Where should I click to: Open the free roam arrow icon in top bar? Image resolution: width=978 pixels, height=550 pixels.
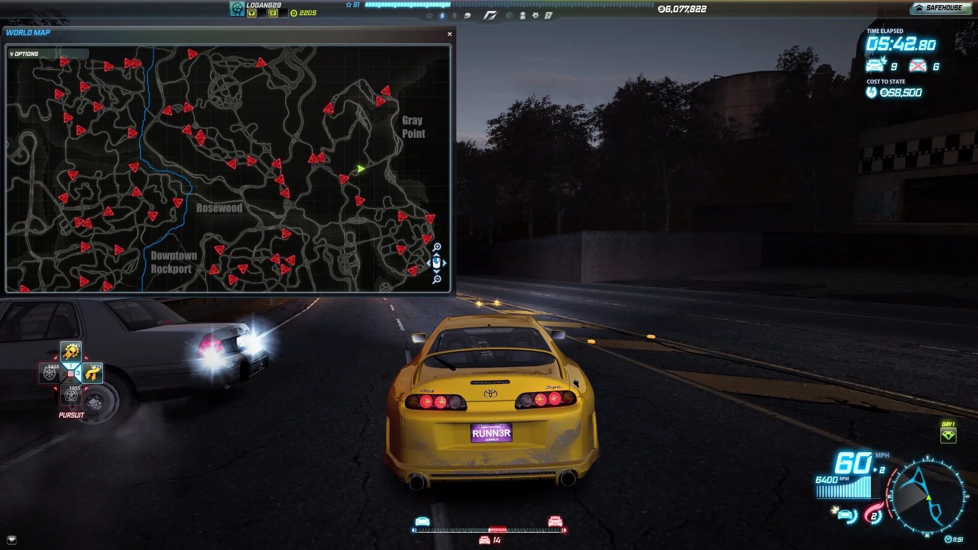click(x=442, y=16)
